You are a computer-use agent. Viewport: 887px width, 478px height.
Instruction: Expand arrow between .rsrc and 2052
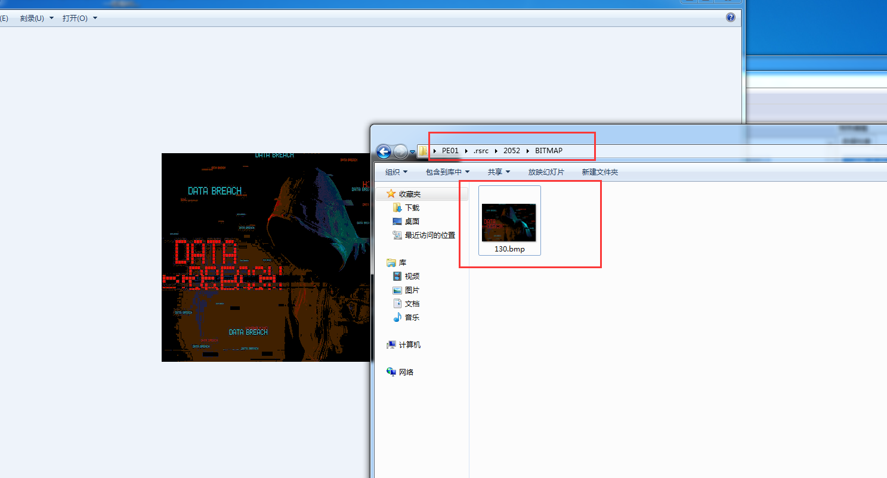coord(496,151)
